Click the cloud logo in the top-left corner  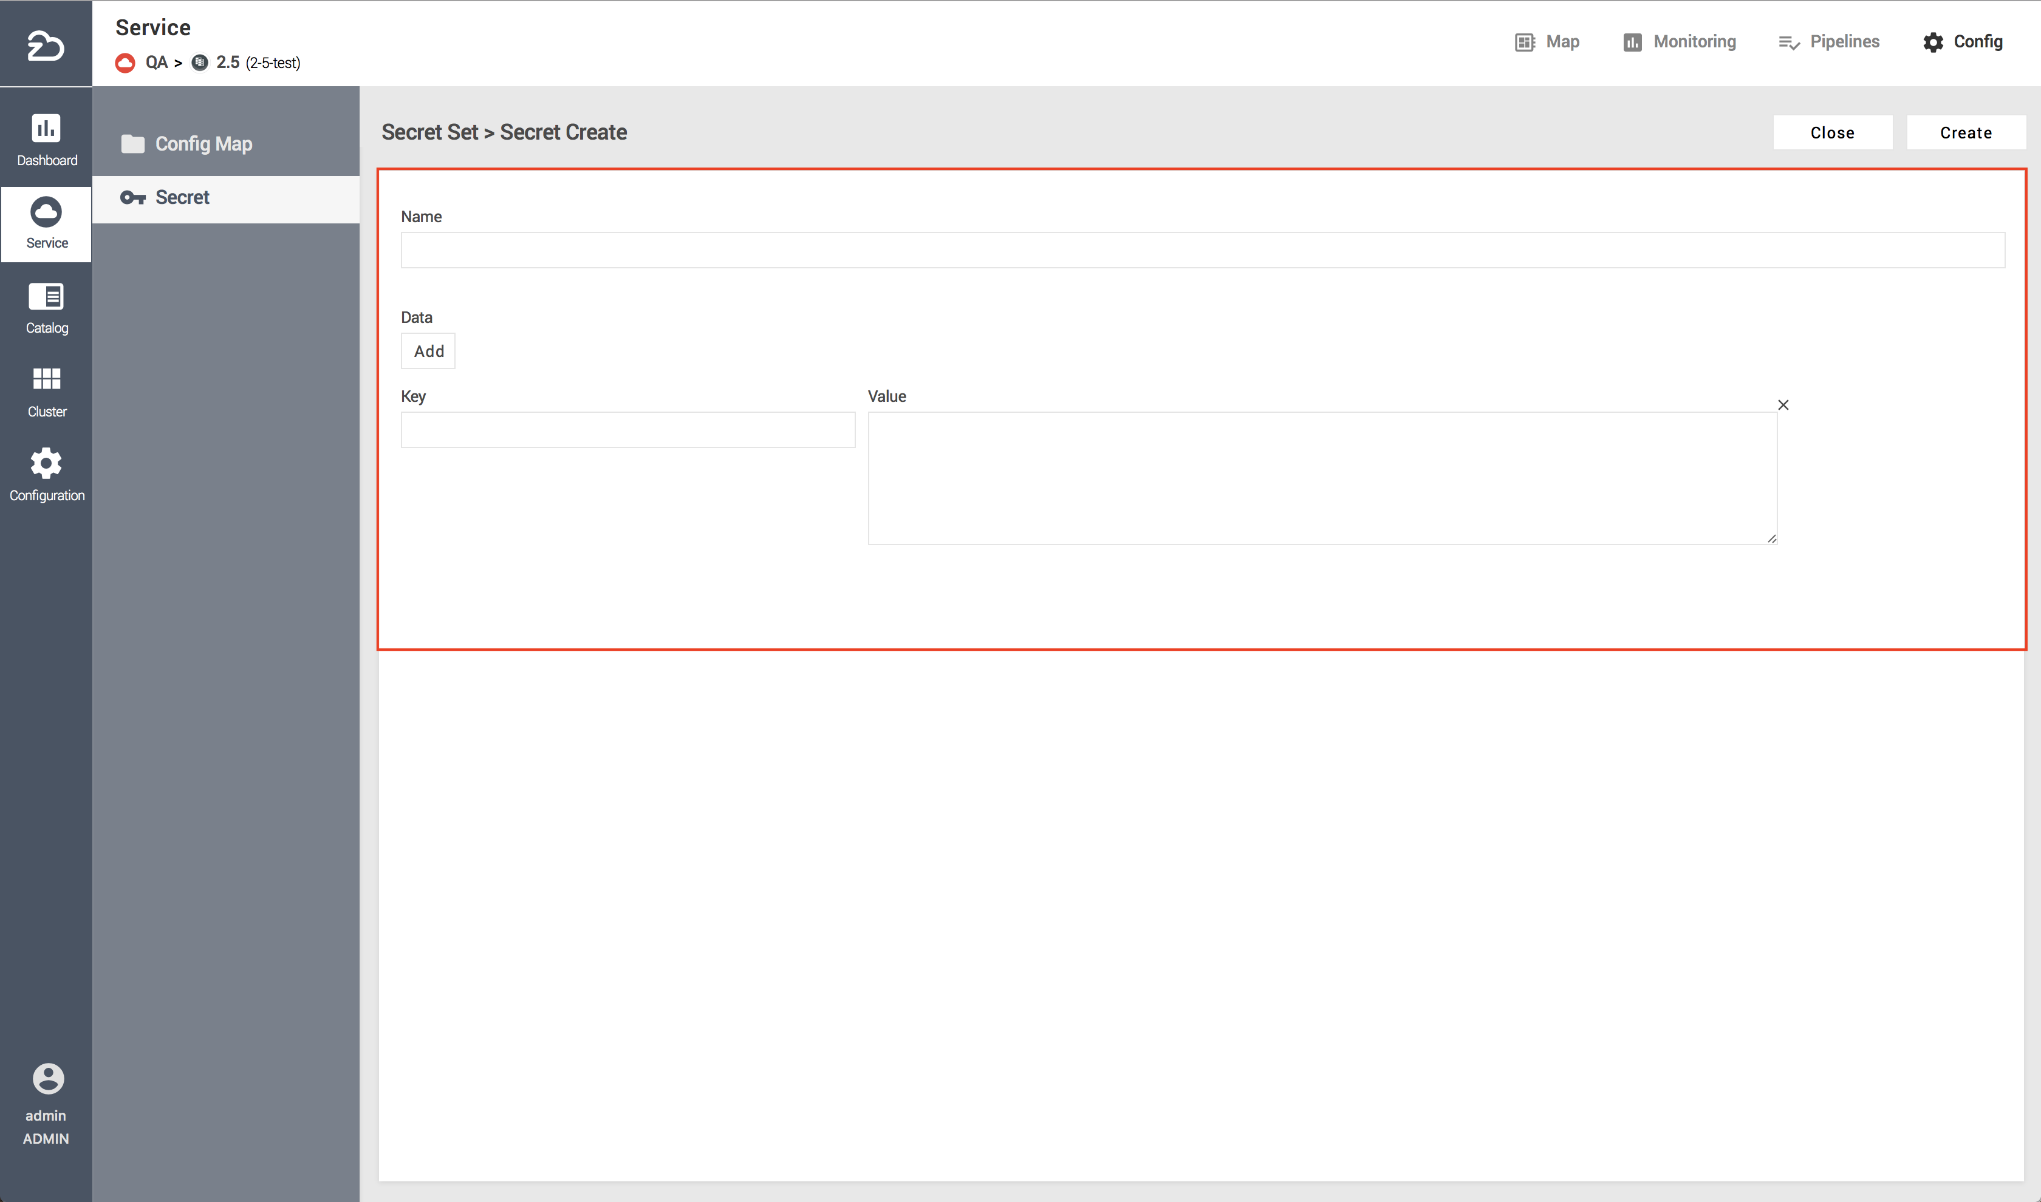pyautogui.click(x=46, y=46)
